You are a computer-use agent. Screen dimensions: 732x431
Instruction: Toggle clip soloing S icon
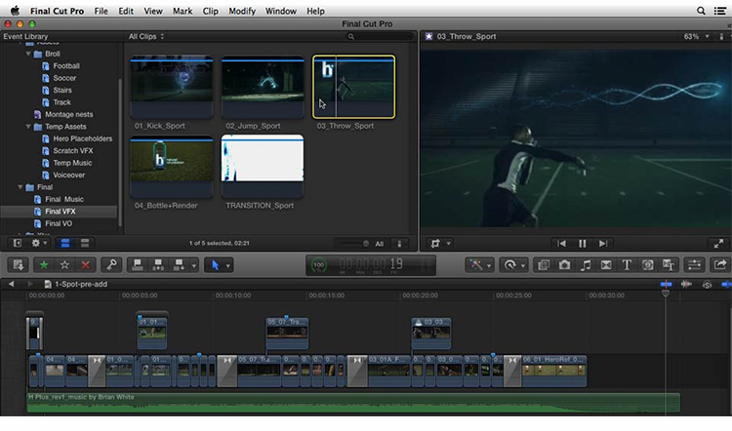click(707, 285)
